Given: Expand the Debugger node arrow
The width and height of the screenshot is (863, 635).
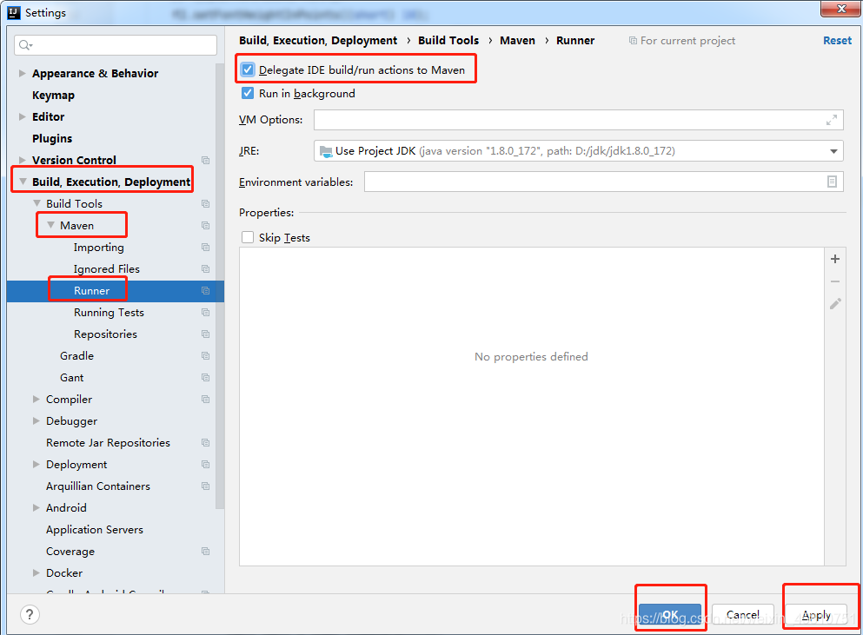Looking at the screenshot, I should (37, 421).
